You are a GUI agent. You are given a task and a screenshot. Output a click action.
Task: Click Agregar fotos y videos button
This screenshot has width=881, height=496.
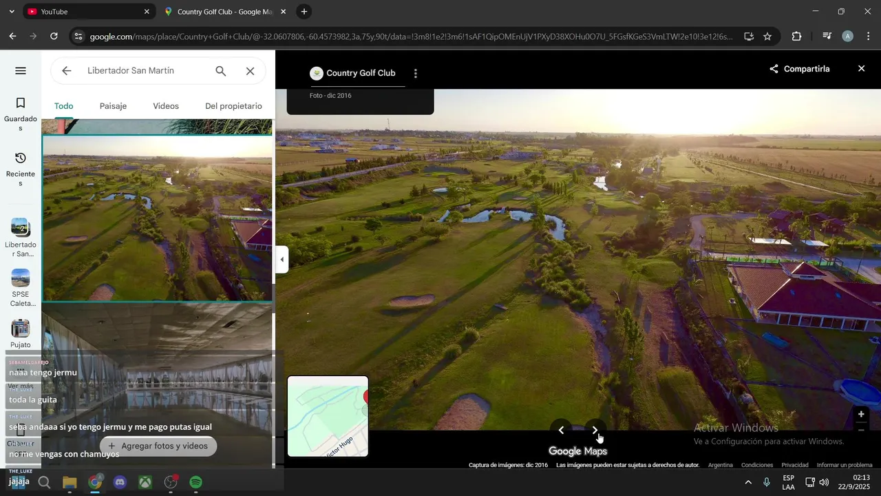(x=158, y=446)
